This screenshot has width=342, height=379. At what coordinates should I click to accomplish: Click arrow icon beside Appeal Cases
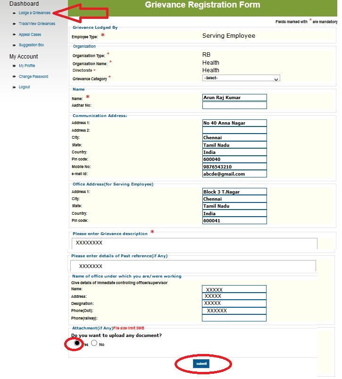coord(14,35)
